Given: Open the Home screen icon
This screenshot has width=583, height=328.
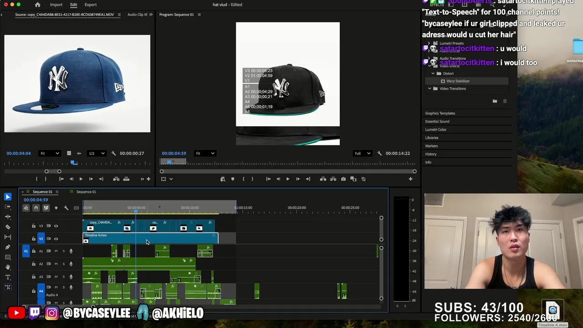Looking at the screenshot, I should tap(38, 5).
